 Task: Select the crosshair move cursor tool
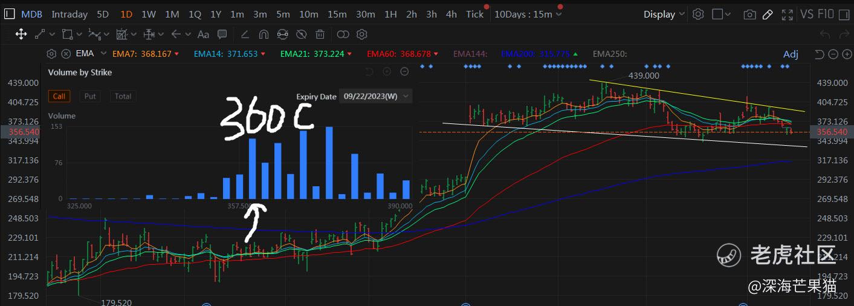tap(21, 34)
